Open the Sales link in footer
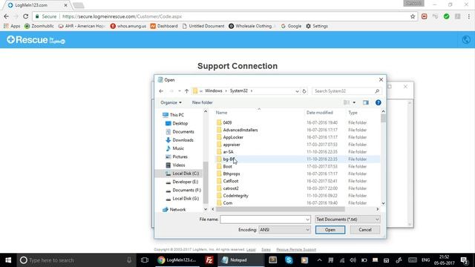The width and height of the screenshot is (475, 267). pyautogui.click(x=266, y=249)
